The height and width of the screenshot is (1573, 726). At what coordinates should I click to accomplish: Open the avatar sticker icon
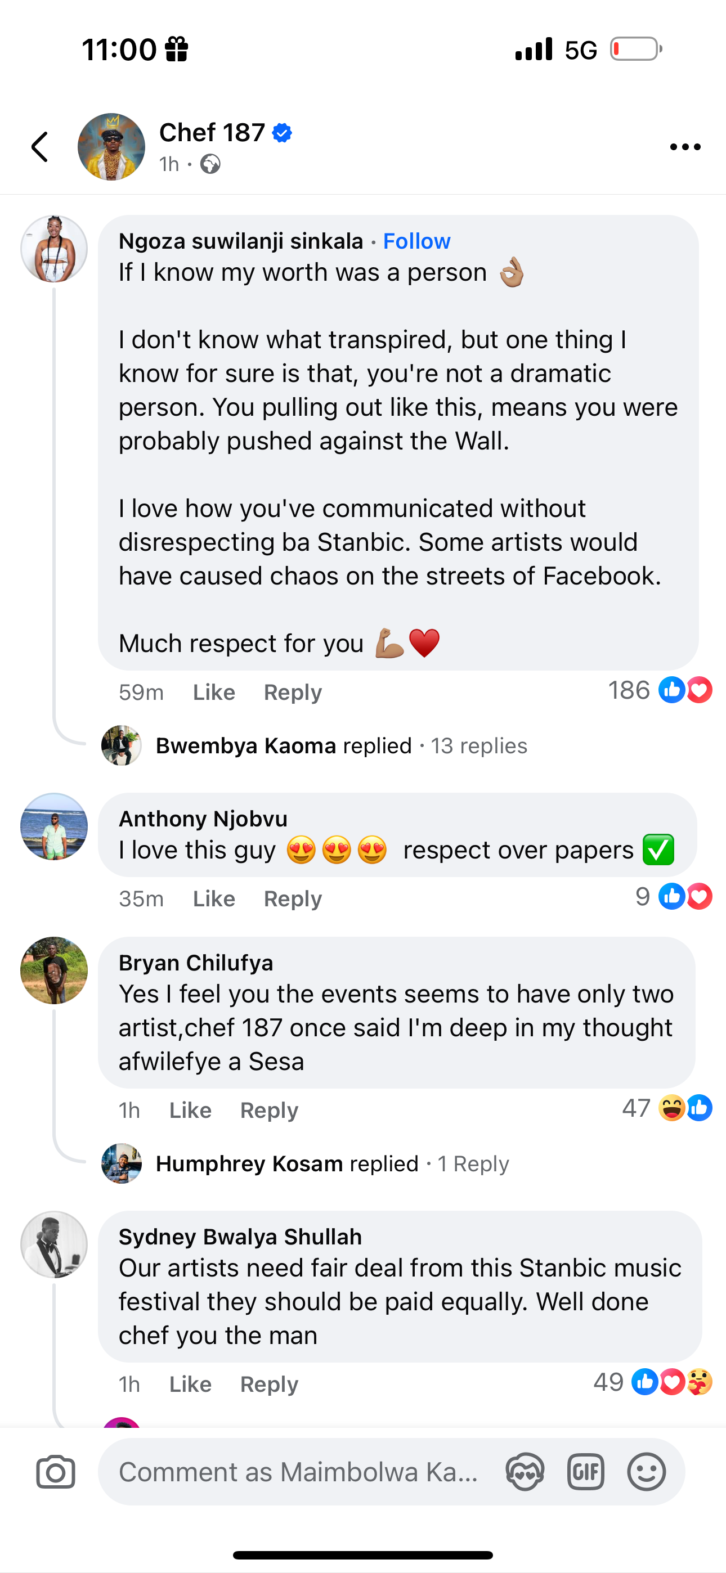pyautogui.click(x=525, y=1472)
